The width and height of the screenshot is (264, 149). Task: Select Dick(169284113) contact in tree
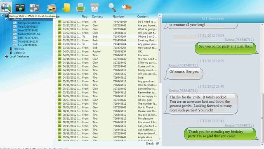[28, 41]
